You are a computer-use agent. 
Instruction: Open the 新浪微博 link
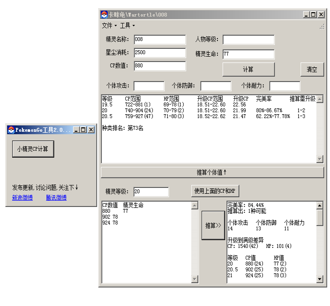22,198
